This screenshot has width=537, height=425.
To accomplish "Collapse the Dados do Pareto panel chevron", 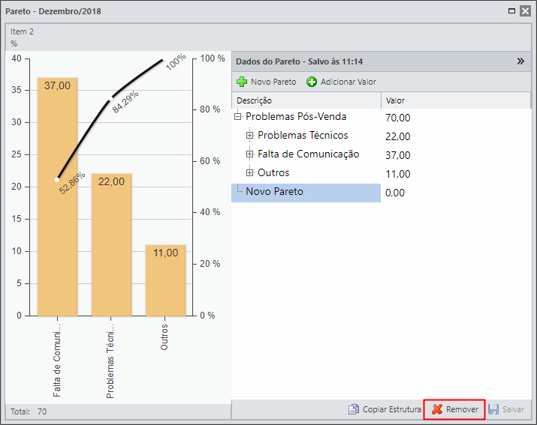I will (520, 61).
